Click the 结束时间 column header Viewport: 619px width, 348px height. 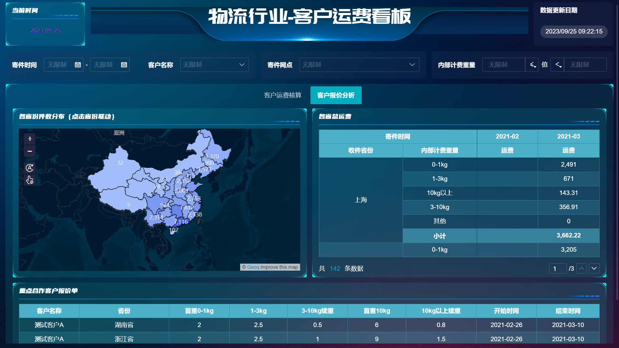point(568,311)
